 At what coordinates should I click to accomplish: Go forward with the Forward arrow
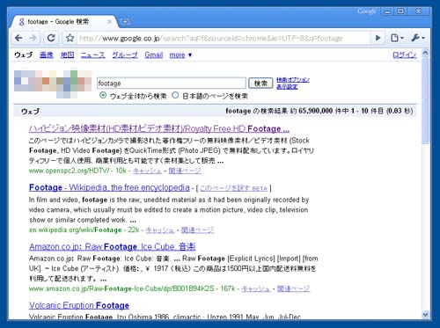33,38
